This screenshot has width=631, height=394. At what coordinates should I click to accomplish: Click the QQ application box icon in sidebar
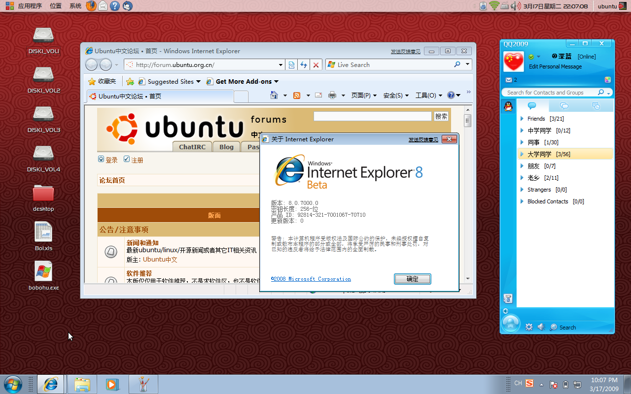[x=508, y=298]
